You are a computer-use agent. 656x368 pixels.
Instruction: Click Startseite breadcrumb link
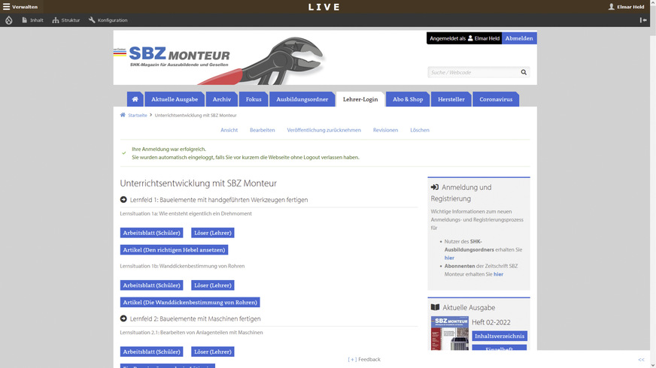tap(137, 116)
